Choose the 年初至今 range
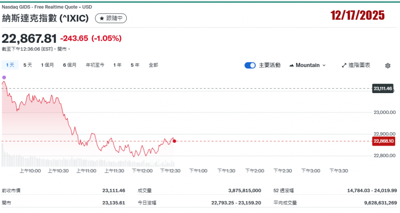 [95, 65]
